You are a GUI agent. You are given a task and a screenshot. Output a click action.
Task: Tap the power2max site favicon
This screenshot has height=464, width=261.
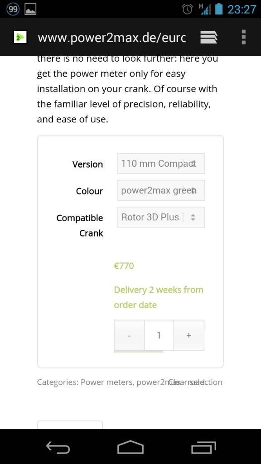[20, 37]
